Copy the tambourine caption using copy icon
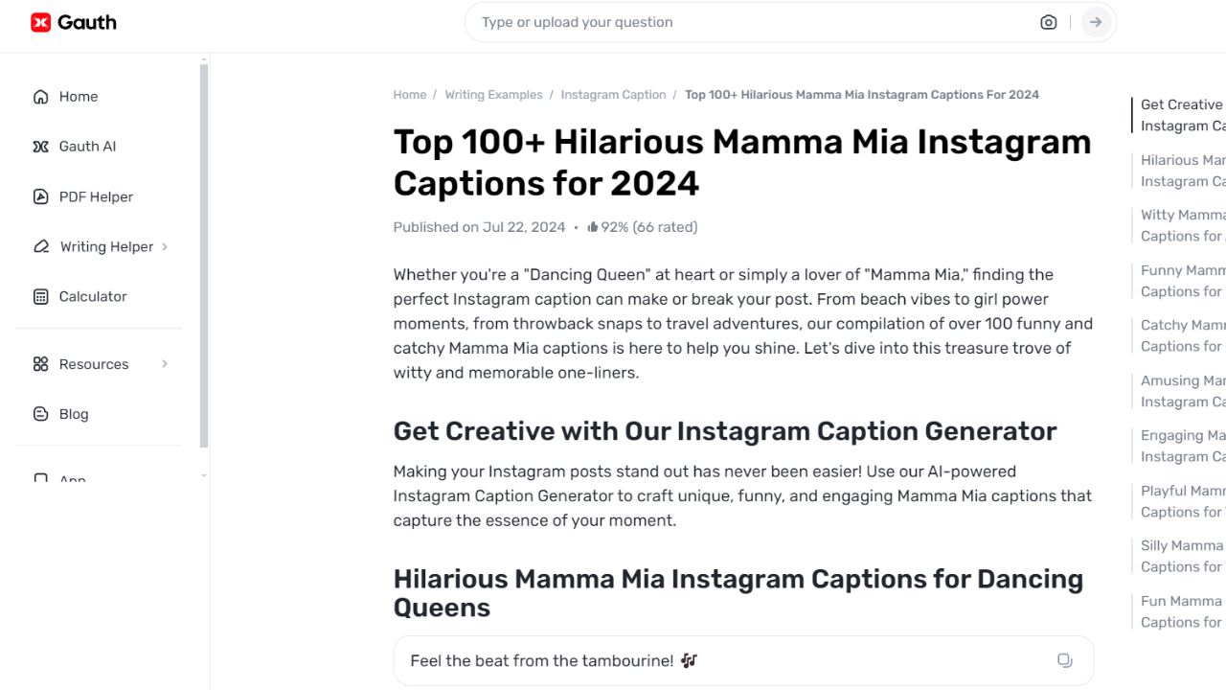This screenshot has height=690, width=1226. point(1064,660)
